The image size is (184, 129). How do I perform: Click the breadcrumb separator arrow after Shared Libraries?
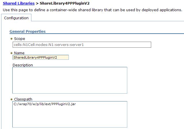(37, 3)
